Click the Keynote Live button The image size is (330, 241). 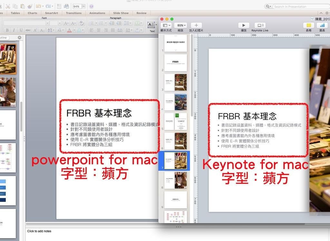pyautogui.click(x=260, y=25)
